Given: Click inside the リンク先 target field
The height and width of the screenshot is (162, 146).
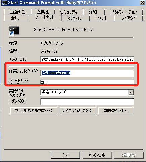Looking at the screenshot, I should 87,59.
